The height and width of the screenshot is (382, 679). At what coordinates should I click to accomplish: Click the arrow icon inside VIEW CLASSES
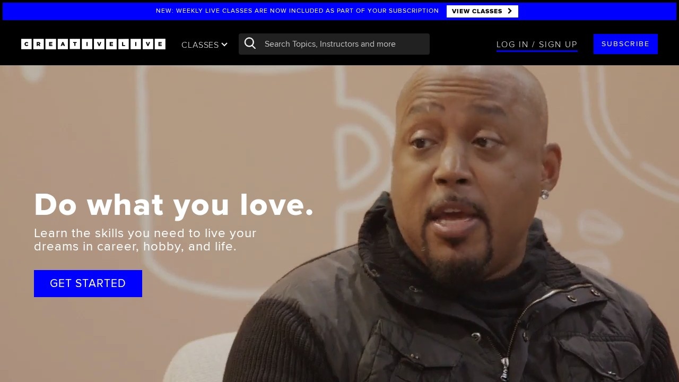click(x=508, y=11)
